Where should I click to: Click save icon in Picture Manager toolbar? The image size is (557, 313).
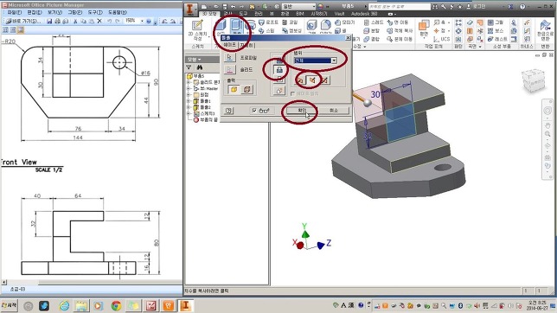49,21
